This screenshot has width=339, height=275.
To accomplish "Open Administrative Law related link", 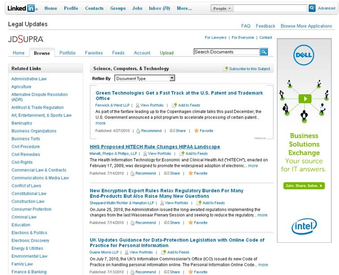I will point(29,79).
